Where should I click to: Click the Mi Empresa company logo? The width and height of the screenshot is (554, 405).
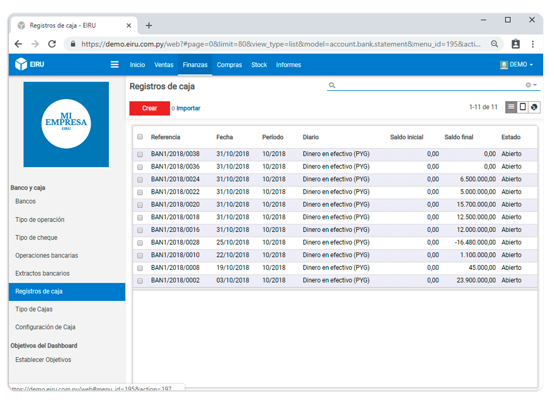[x=66, y=124]
